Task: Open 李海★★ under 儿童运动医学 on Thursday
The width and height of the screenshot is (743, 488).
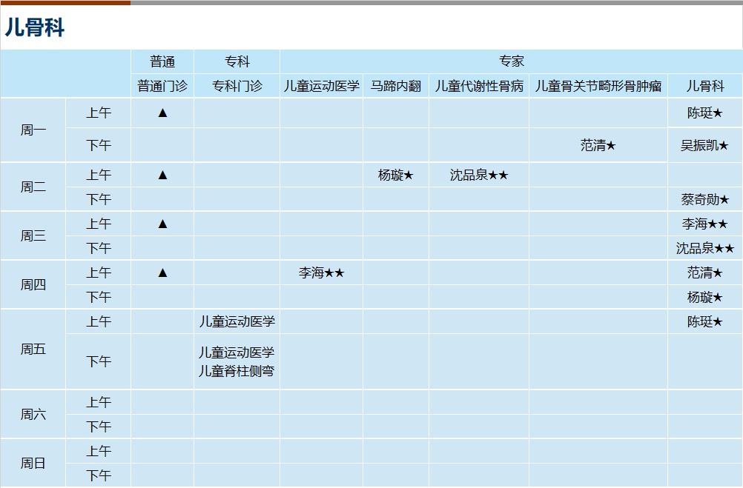Action: (x=321, y=273)
